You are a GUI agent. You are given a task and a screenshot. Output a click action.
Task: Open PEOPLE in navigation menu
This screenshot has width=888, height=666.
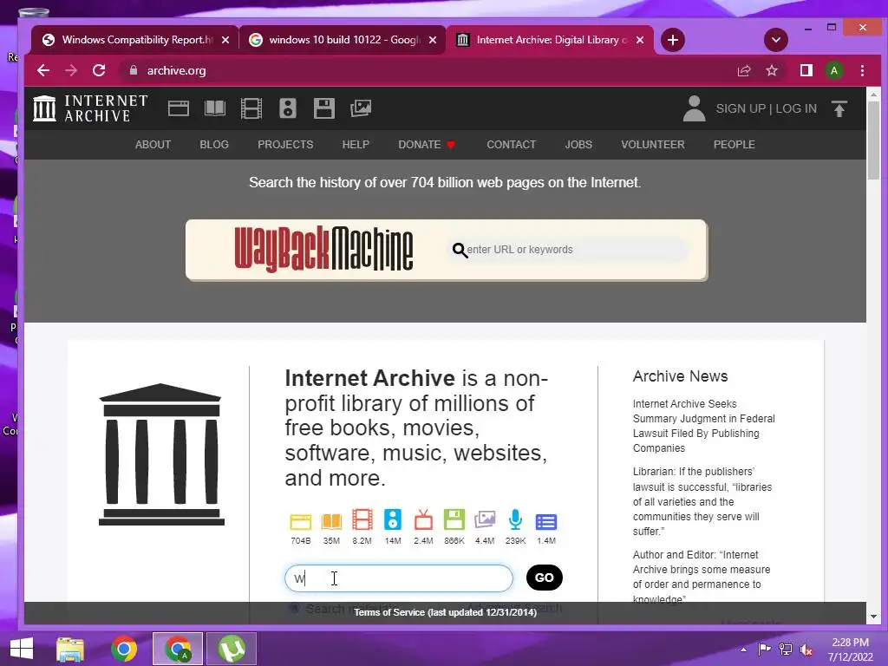click(x=734, y=145)
